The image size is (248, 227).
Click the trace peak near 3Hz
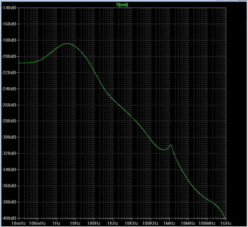coord(67,43)
